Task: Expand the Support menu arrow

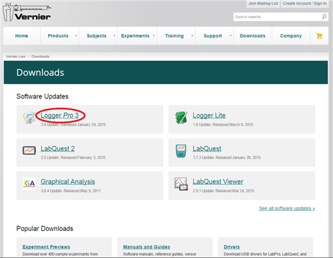Action: (230, 36)
